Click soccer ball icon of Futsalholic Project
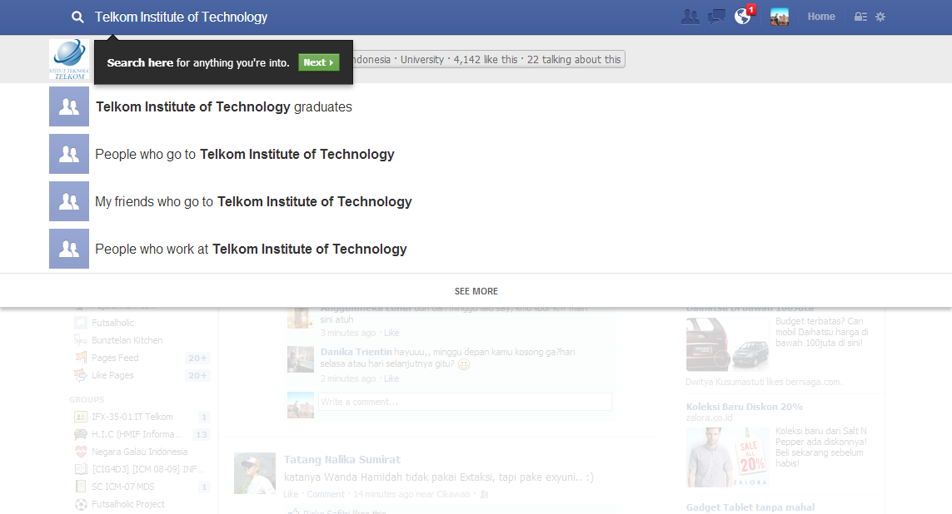Image resolution: width=952 pixels, height=514 pixels. (x=81, y=504)
